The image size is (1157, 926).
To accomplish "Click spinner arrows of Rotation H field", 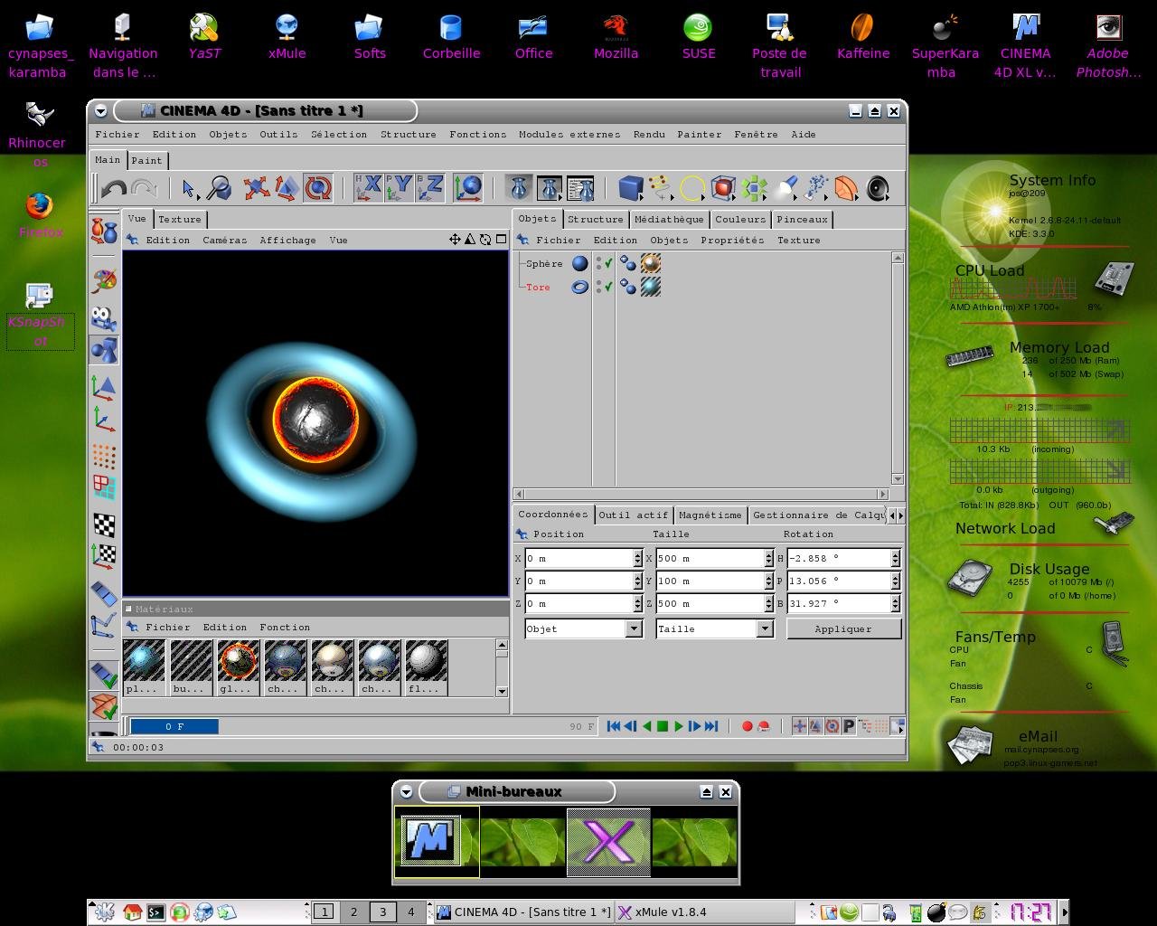I will tap(895, 558).
